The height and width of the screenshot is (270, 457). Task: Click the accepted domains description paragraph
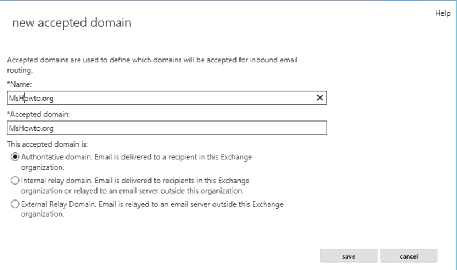point(152,65)
